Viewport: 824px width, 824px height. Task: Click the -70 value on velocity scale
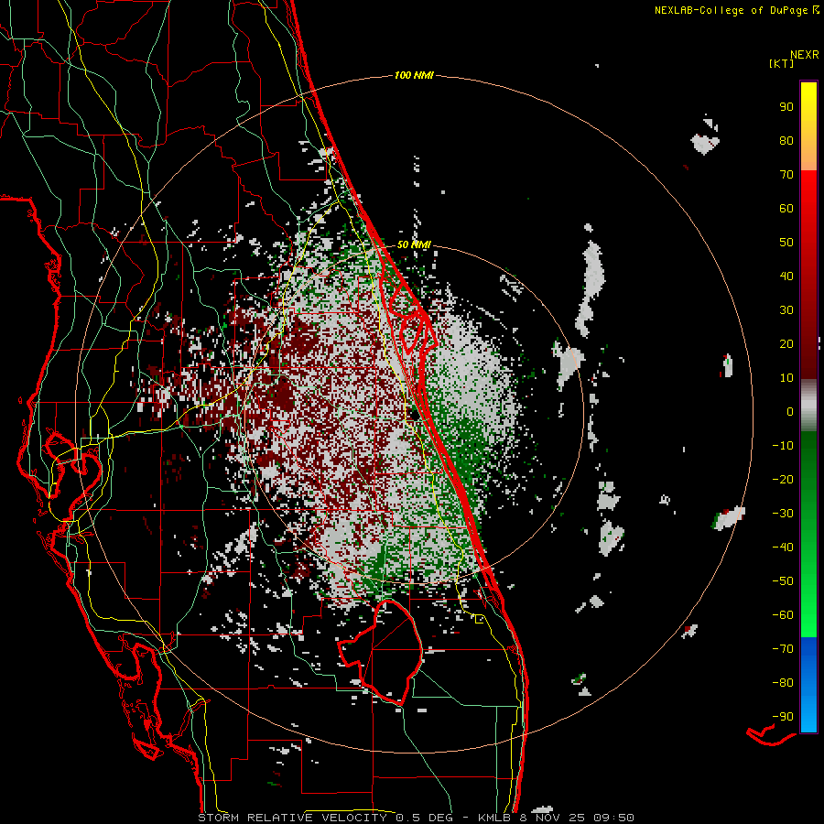[783, 649]
